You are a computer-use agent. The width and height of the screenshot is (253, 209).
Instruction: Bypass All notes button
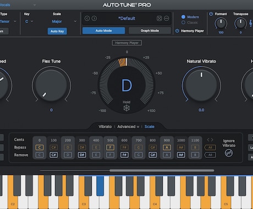[x=210, y=147]
